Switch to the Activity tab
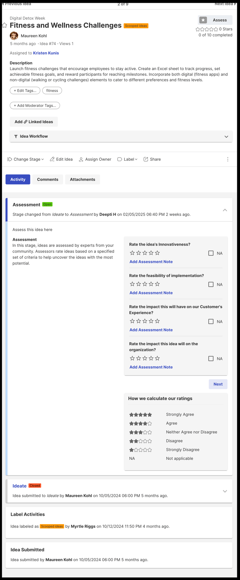 (18, 180)
